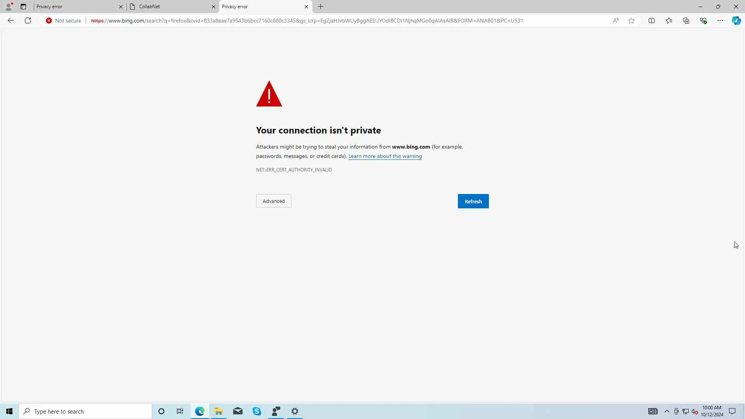
Task: Click the blue Refresh button
Action: pyautogui.click(x=473, y=201)
